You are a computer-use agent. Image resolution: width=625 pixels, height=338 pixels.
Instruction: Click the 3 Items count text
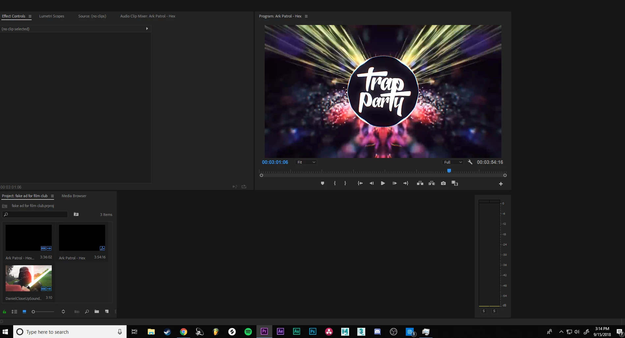[106, 215]
